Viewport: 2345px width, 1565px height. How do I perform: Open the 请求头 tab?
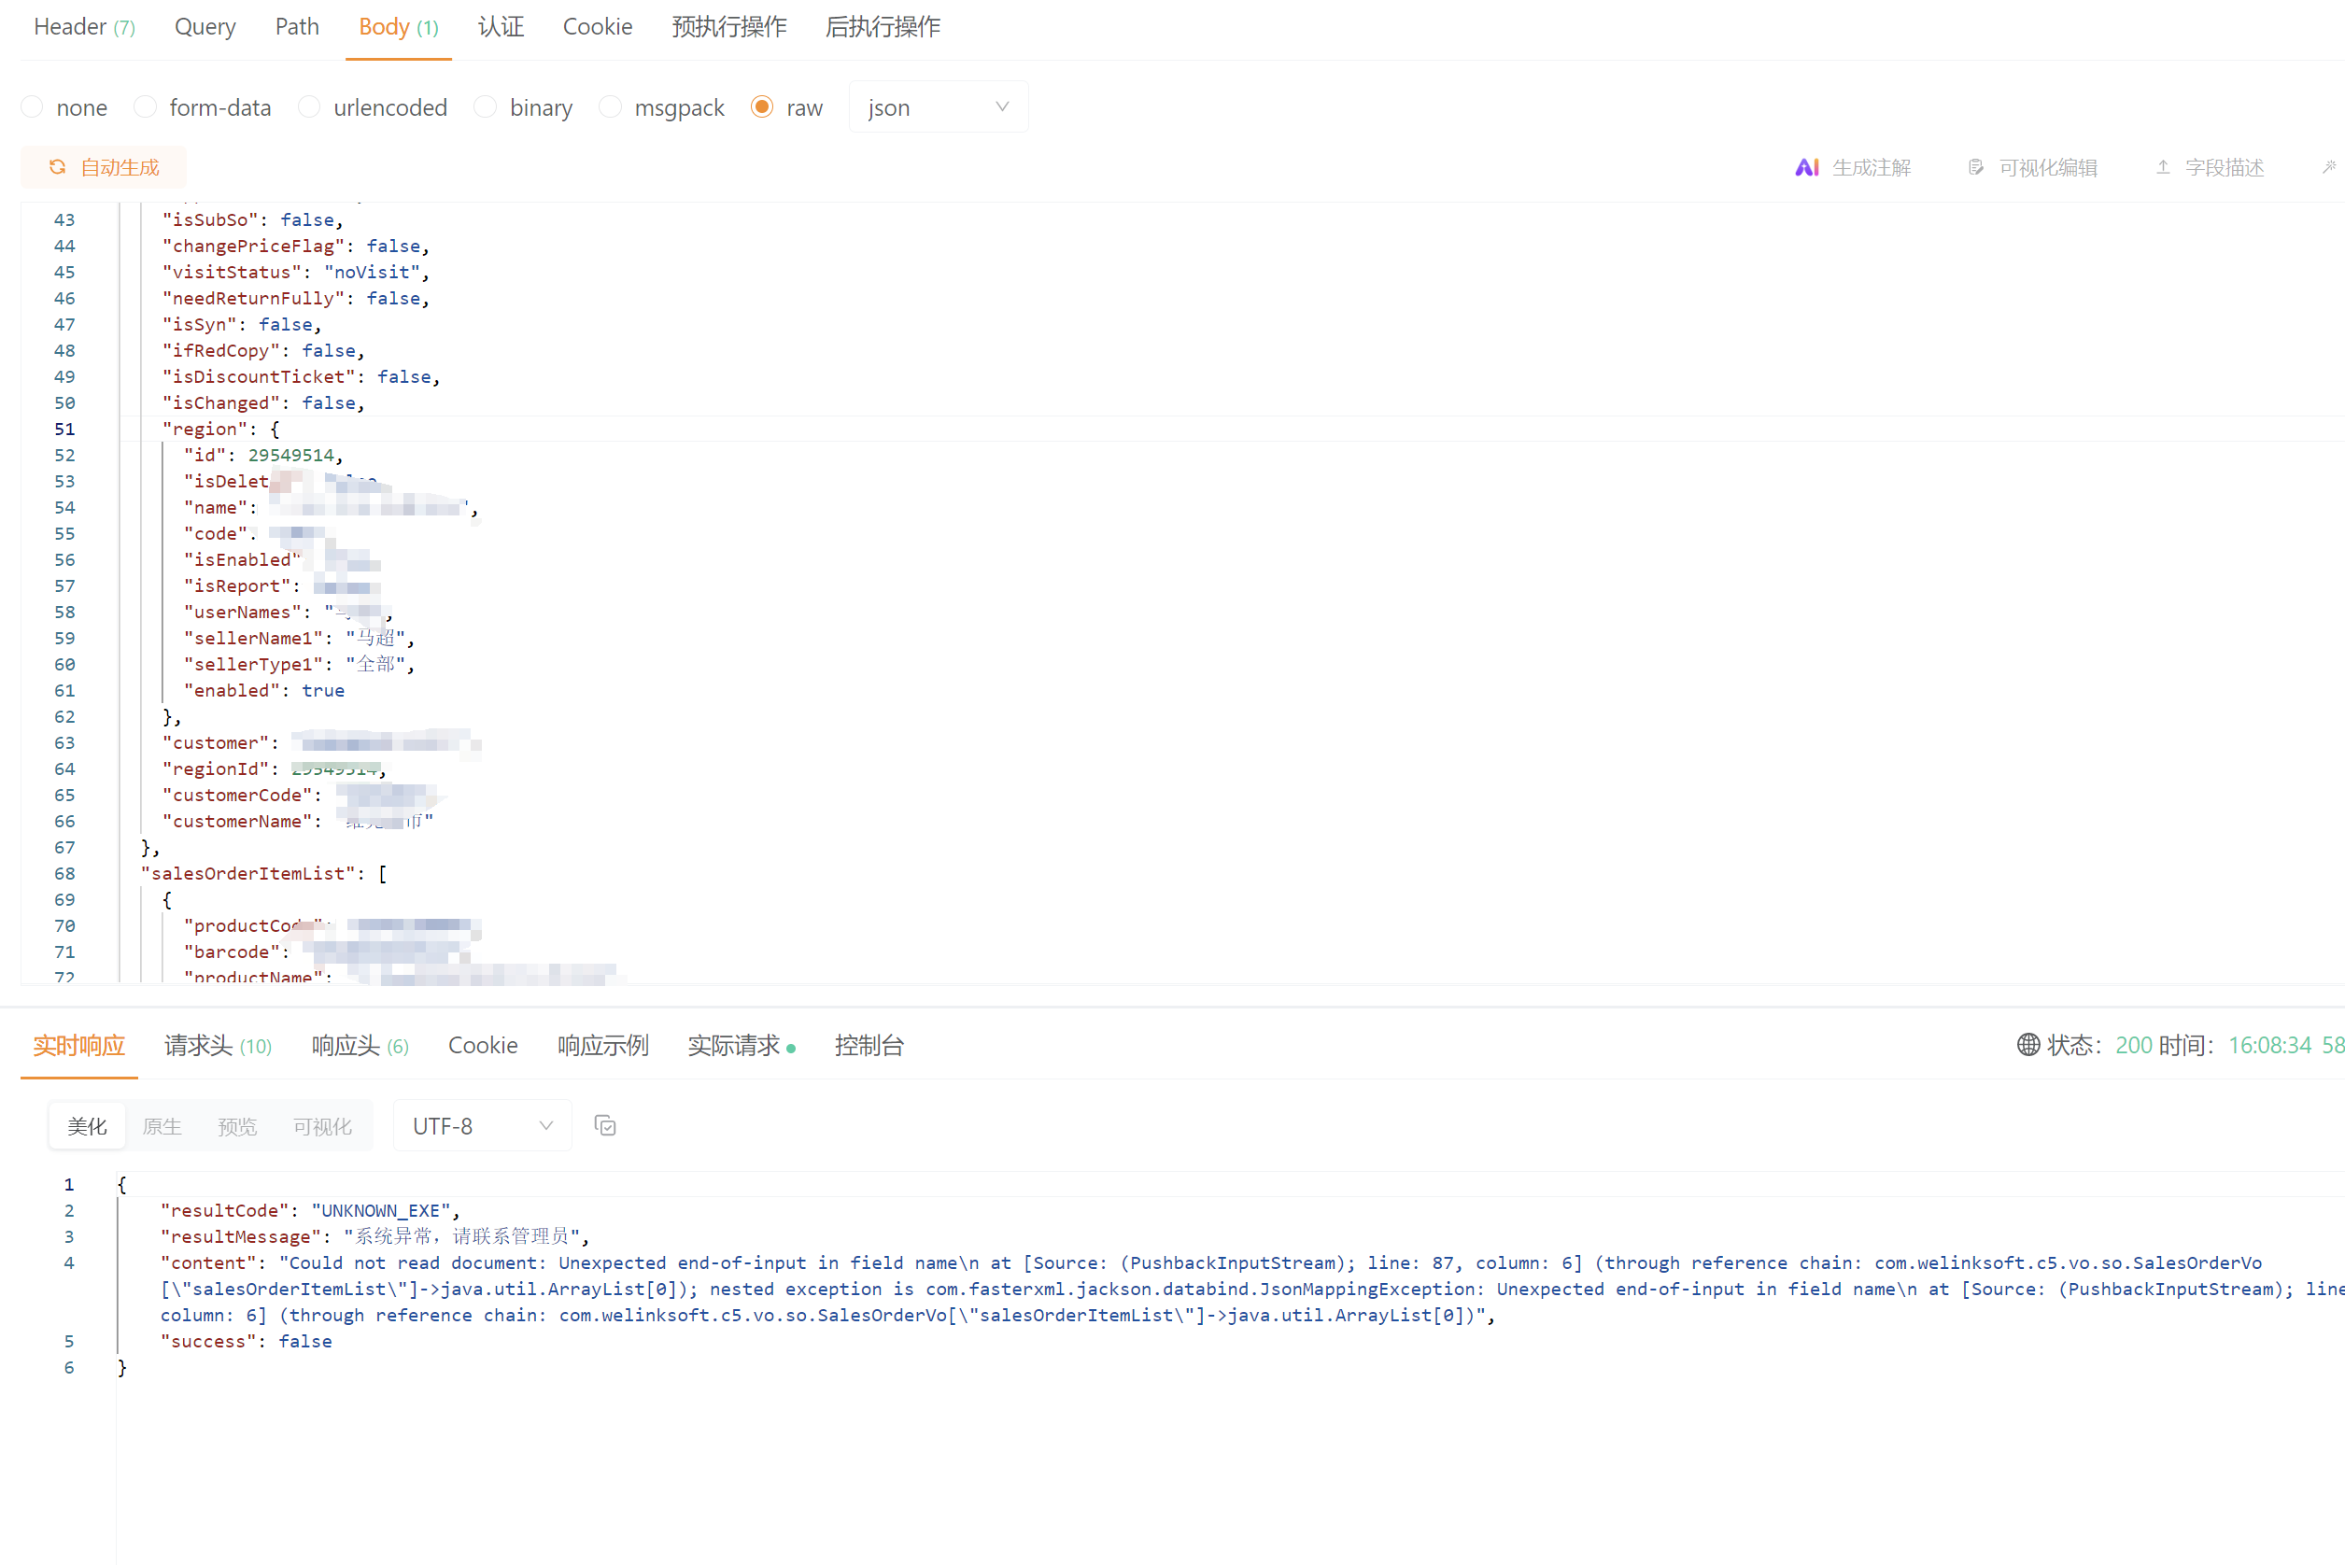click(218, 1045)
